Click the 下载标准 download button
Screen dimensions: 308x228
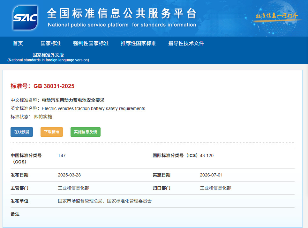click(52, 132)
